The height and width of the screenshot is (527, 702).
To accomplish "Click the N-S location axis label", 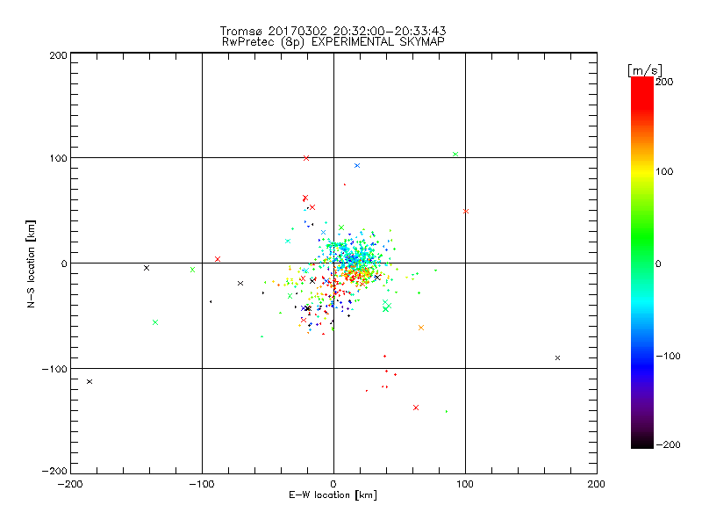I will point(31,263).
